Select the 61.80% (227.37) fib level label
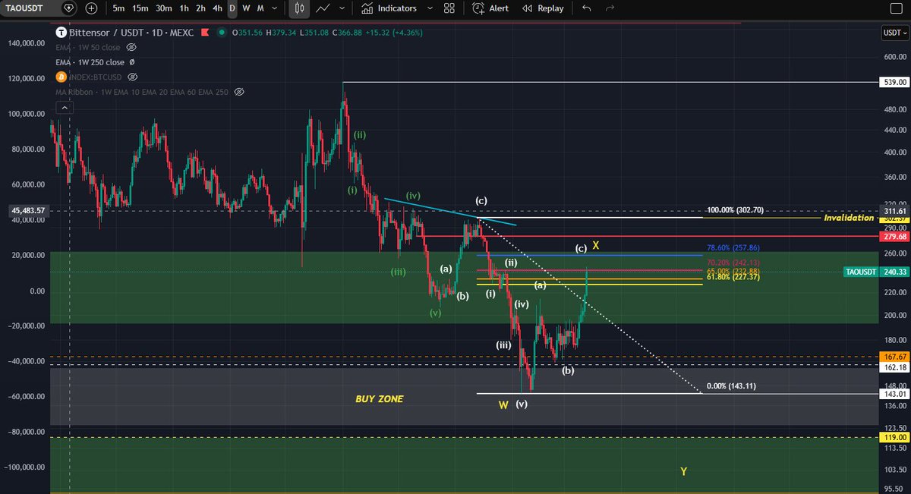The height and width of the screenshot is (494, 911). point(733,278)
